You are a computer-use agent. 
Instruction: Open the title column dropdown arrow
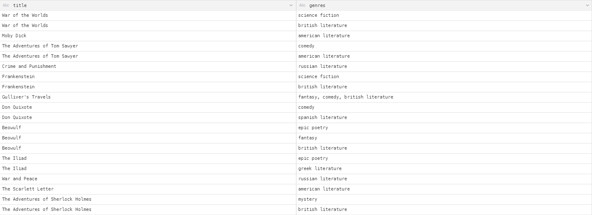pos(291,5)
